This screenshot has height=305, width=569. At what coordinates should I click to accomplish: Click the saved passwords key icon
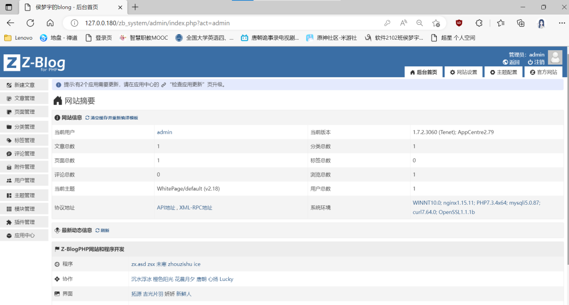click(387, 23)
